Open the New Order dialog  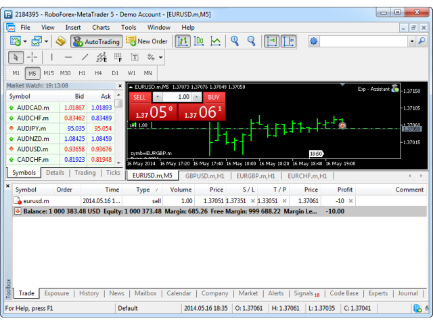point(147,41)
